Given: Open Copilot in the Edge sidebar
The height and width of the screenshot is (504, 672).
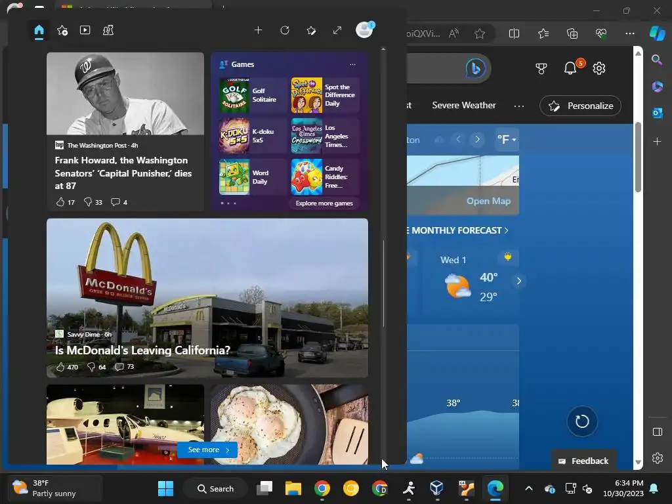Looking at the screenshot, I should [657, 33].
